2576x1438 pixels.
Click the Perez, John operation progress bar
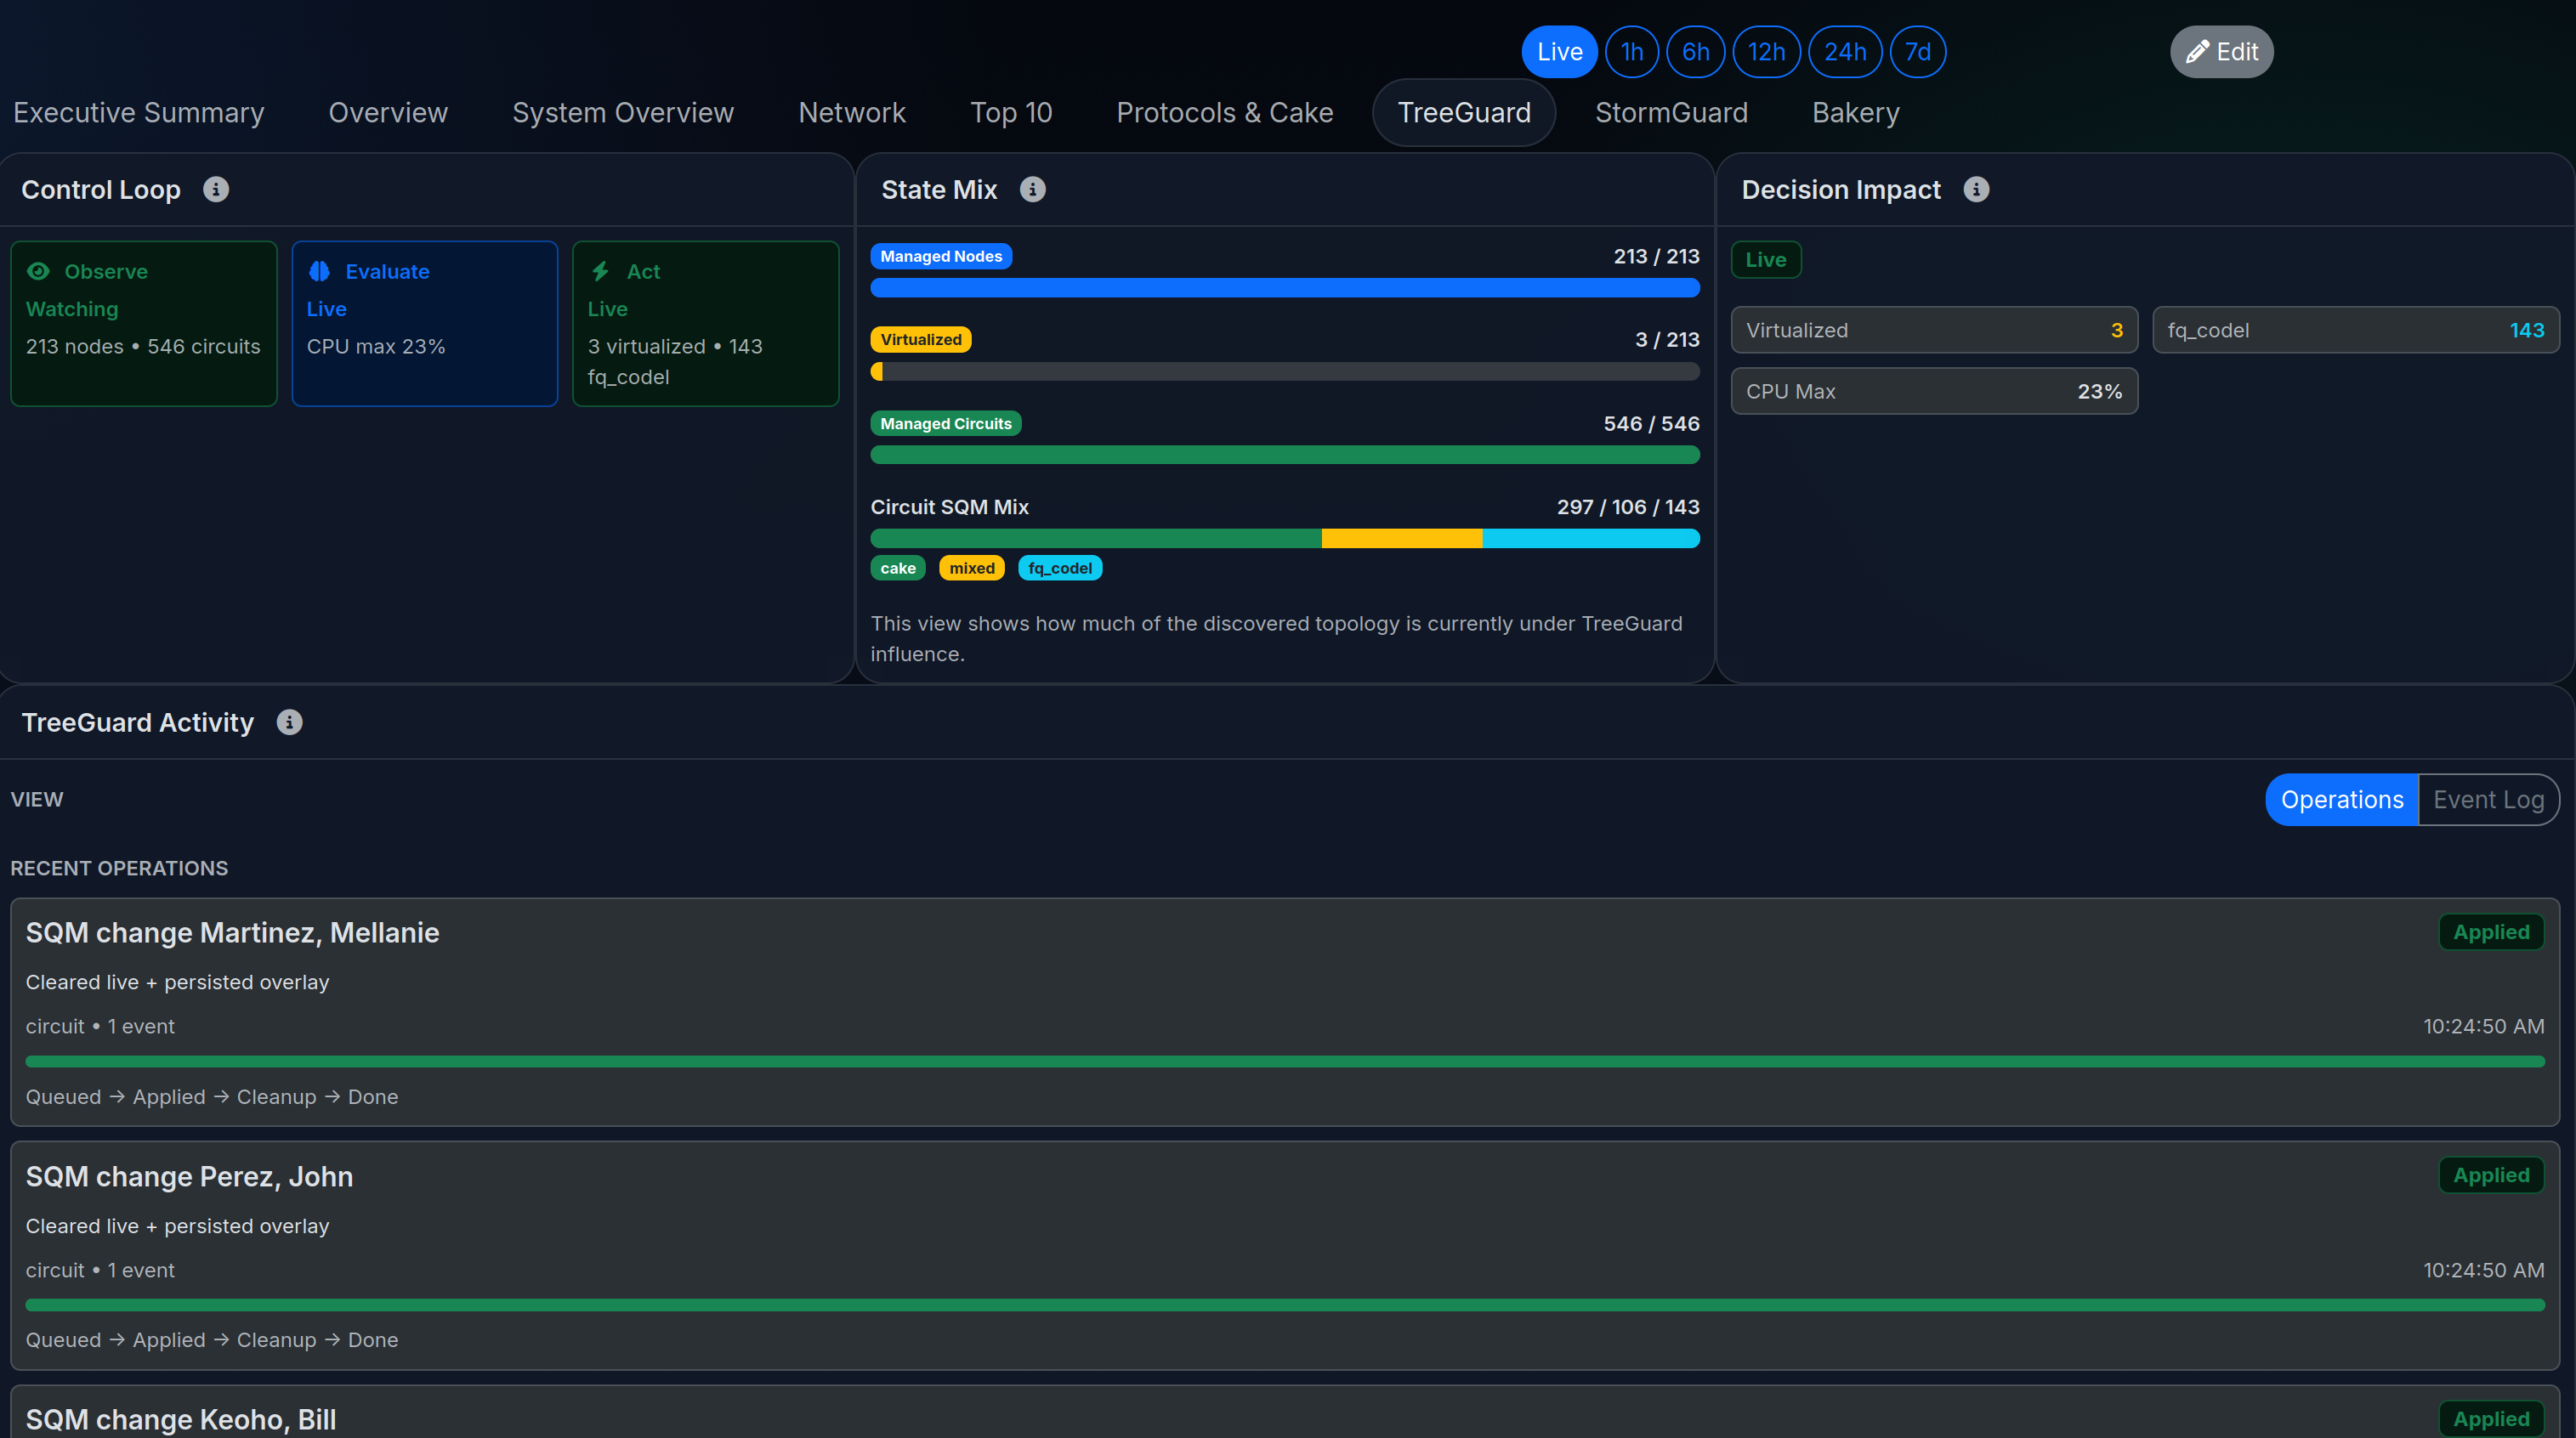click(1285, 1305)
